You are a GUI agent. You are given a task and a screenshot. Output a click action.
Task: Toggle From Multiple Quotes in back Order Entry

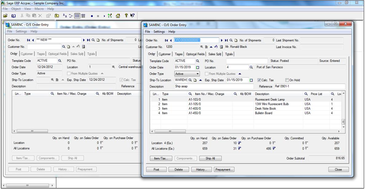69,73
